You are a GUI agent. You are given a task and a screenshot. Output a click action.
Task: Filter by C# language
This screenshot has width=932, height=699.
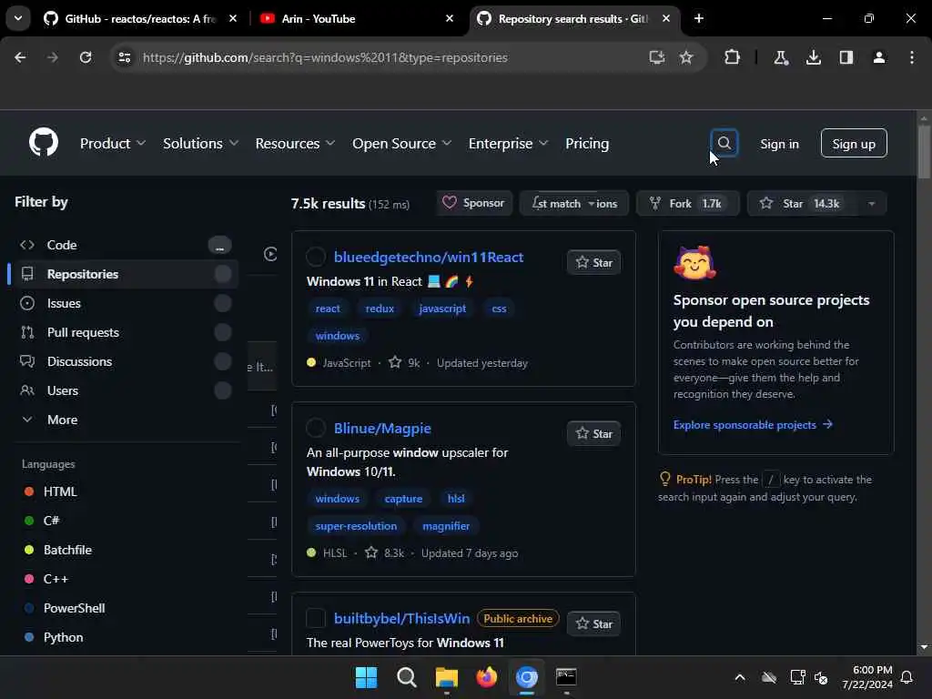[x=42, y=521]
